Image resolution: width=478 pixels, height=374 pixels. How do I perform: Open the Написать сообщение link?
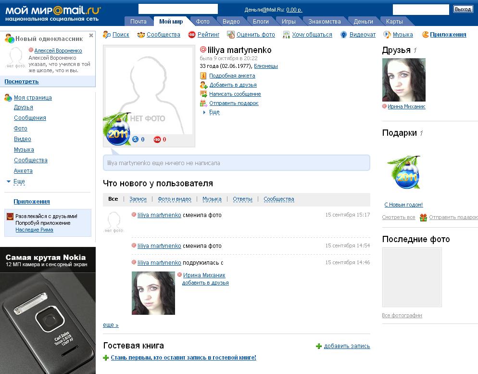[235, 94]
